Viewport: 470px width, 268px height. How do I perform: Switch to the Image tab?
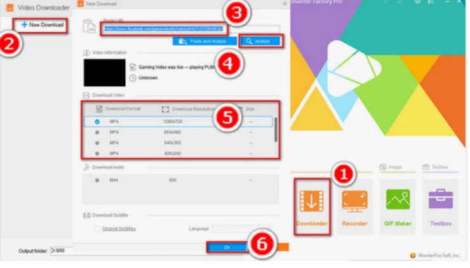click(391, 167)
